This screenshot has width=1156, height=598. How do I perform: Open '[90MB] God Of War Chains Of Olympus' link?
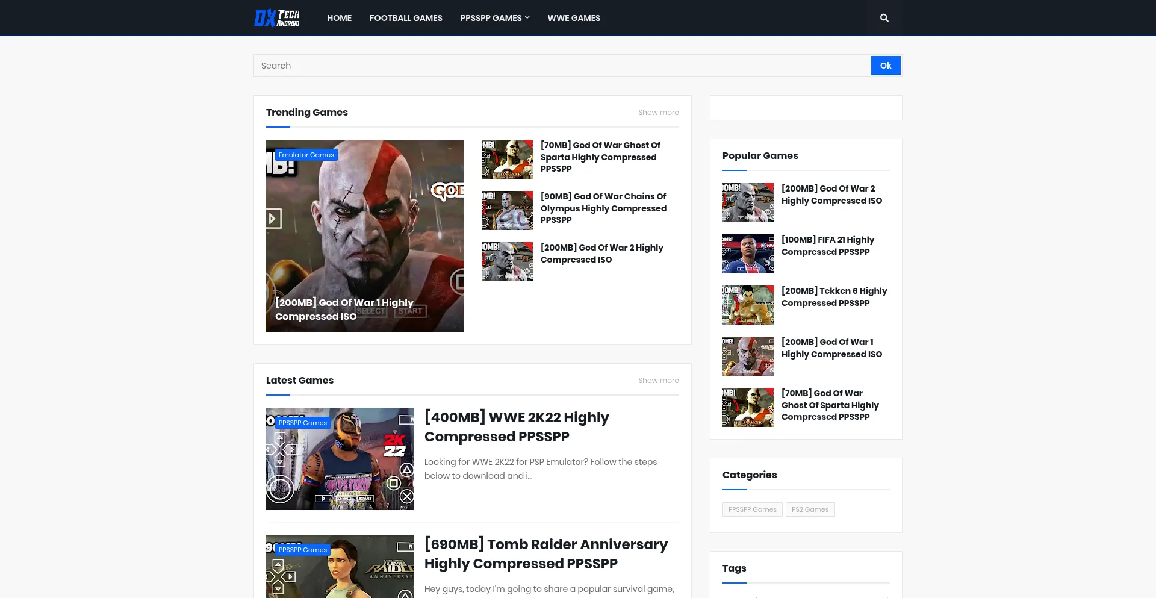[x=603, y=208]
